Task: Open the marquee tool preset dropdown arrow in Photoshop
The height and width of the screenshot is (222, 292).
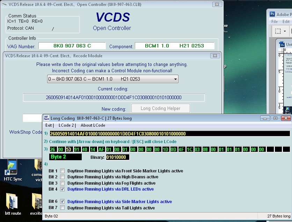Action: tap(285, 31)
